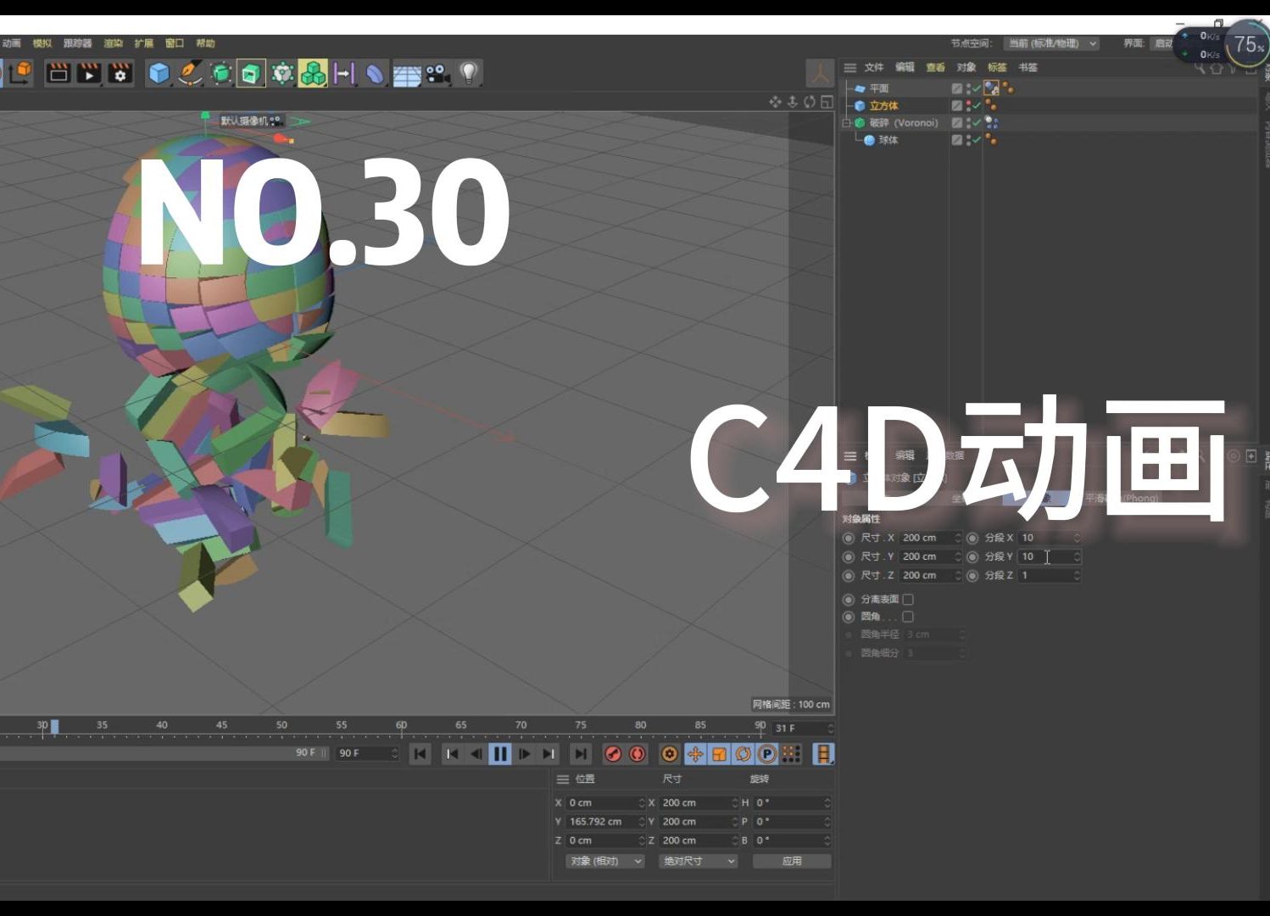Open the 节点空间 dropdown
Viewport: 1270px width, 916px height.
pos(1051,43)
